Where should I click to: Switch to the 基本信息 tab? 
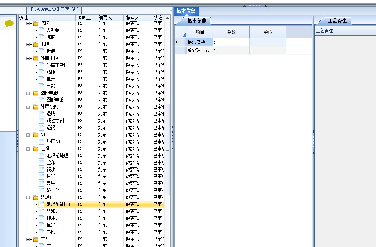[186, 11]
